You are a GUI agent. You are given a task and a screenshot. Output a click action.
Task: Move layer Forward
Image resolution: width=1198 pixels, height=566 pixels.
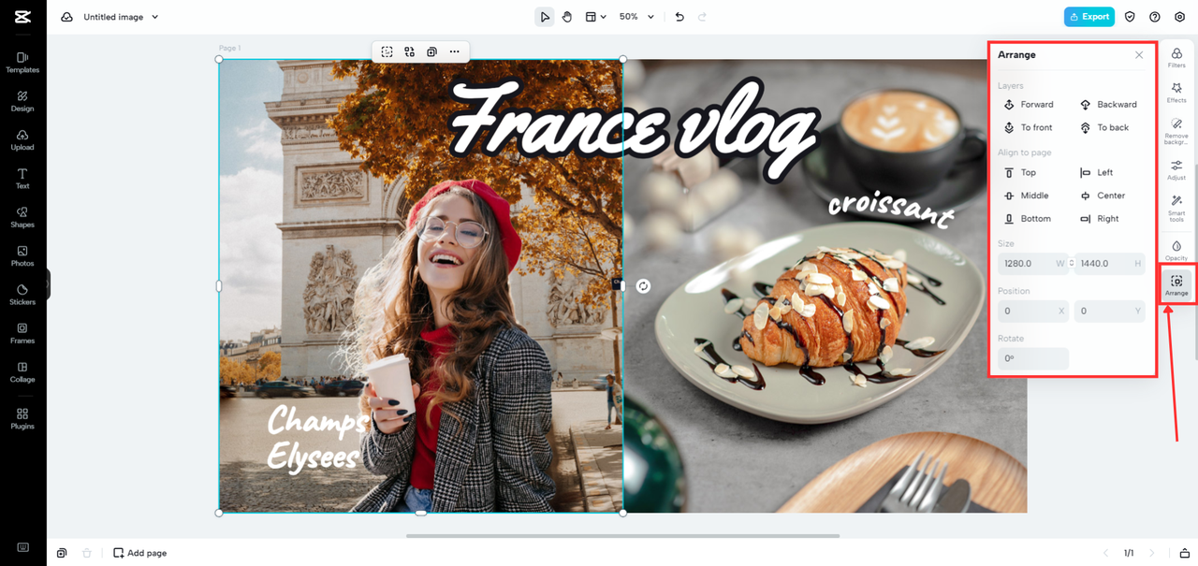[1029, 105]
